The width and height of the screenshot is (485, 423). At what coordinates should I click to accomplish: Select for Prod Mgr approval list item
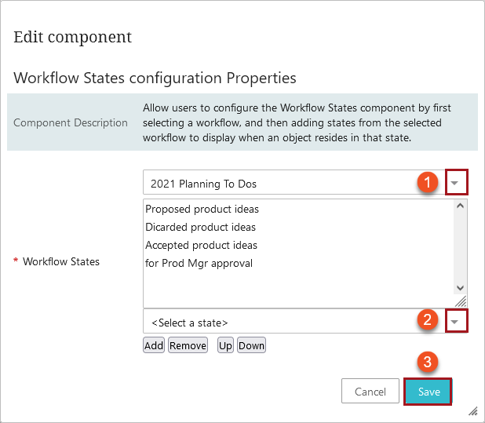coord(199,263)
